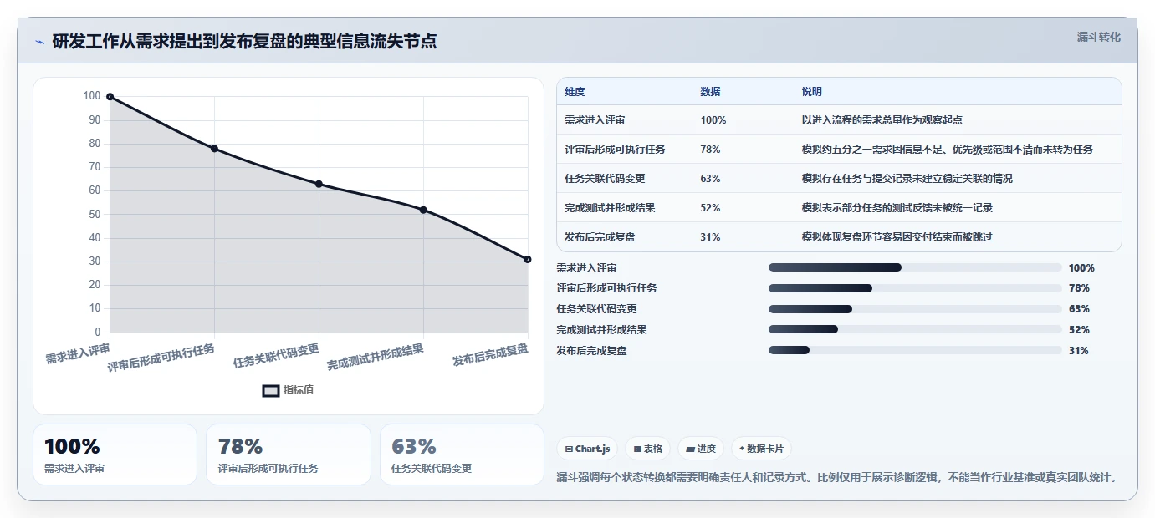Click x-axis label 完成测试并形成结果 under the chart
This screenshot has height=518, width=1155.
[376, 358]
